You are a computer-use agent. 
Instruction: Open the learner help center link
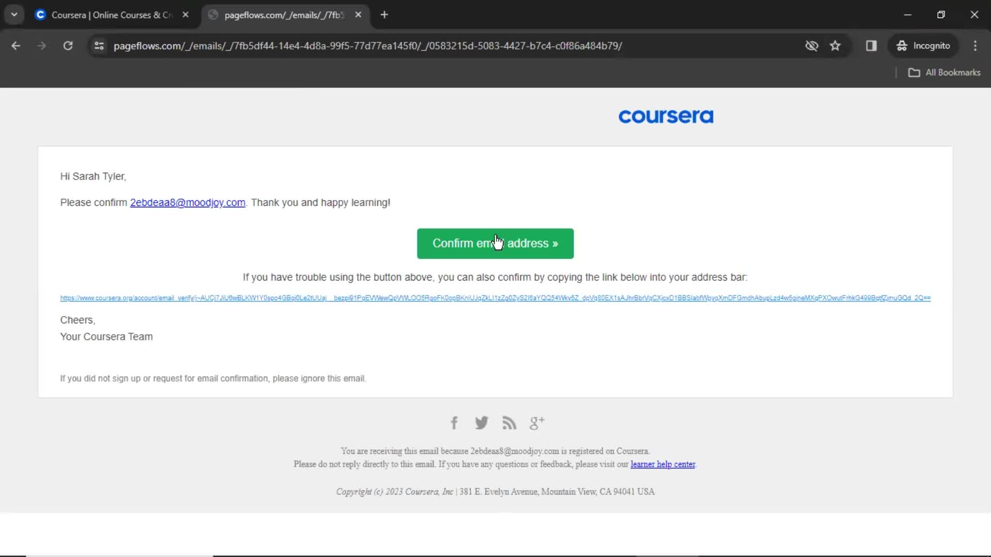pyautogui.click(x=662, y=465)
